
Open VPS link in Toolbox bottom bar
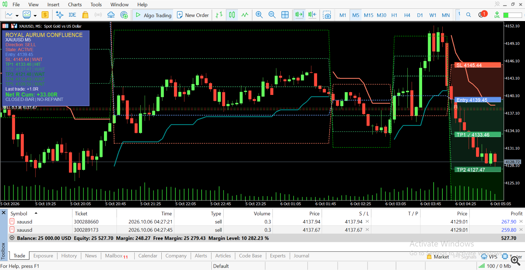point(489,257)
